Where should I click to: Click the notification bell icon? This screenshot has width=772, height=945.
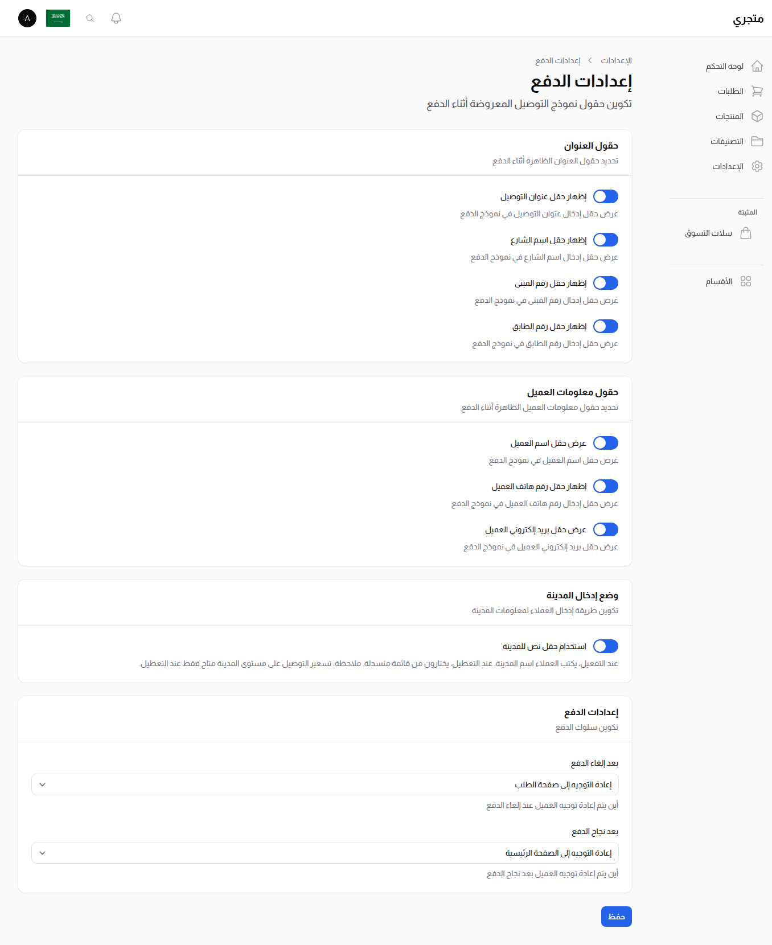tap(116, 18)
